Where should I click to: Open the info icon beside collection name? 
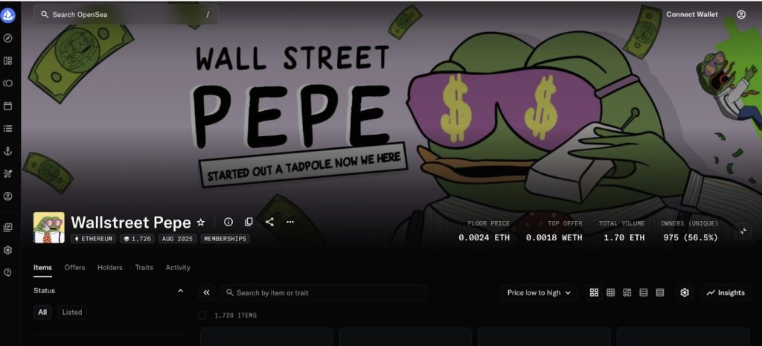pos(228,222)
